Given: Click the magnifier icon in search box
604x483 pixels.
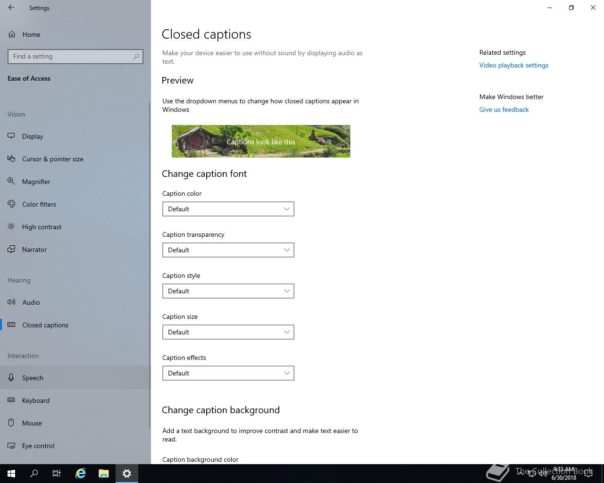Looking at the screenshot, I should (136, 56).
